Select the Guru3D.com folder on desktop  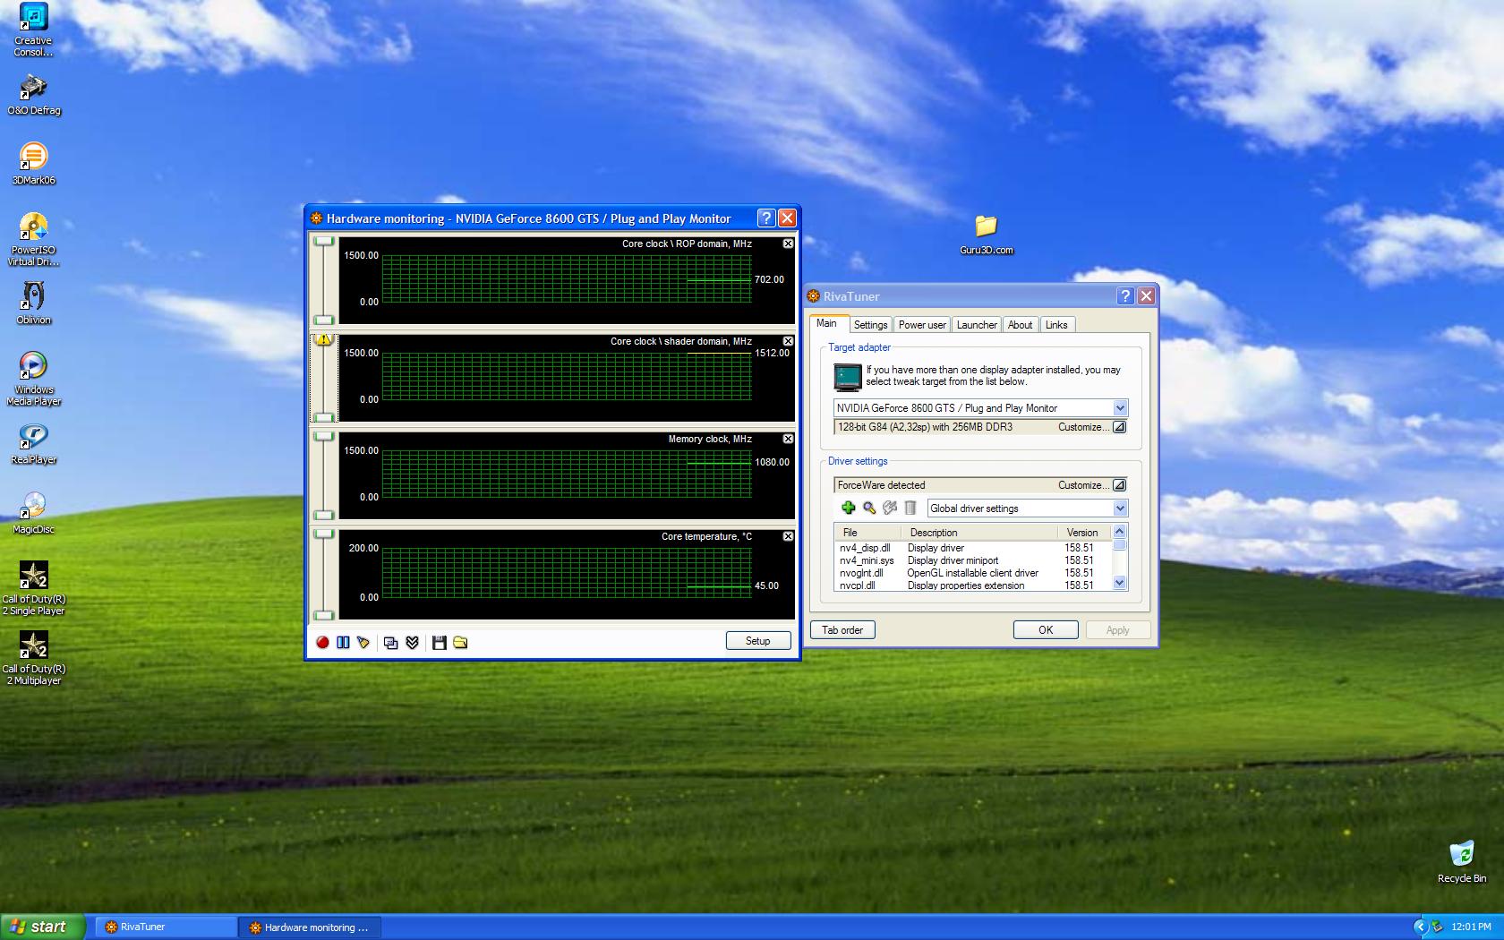click(x=987, y=235)
